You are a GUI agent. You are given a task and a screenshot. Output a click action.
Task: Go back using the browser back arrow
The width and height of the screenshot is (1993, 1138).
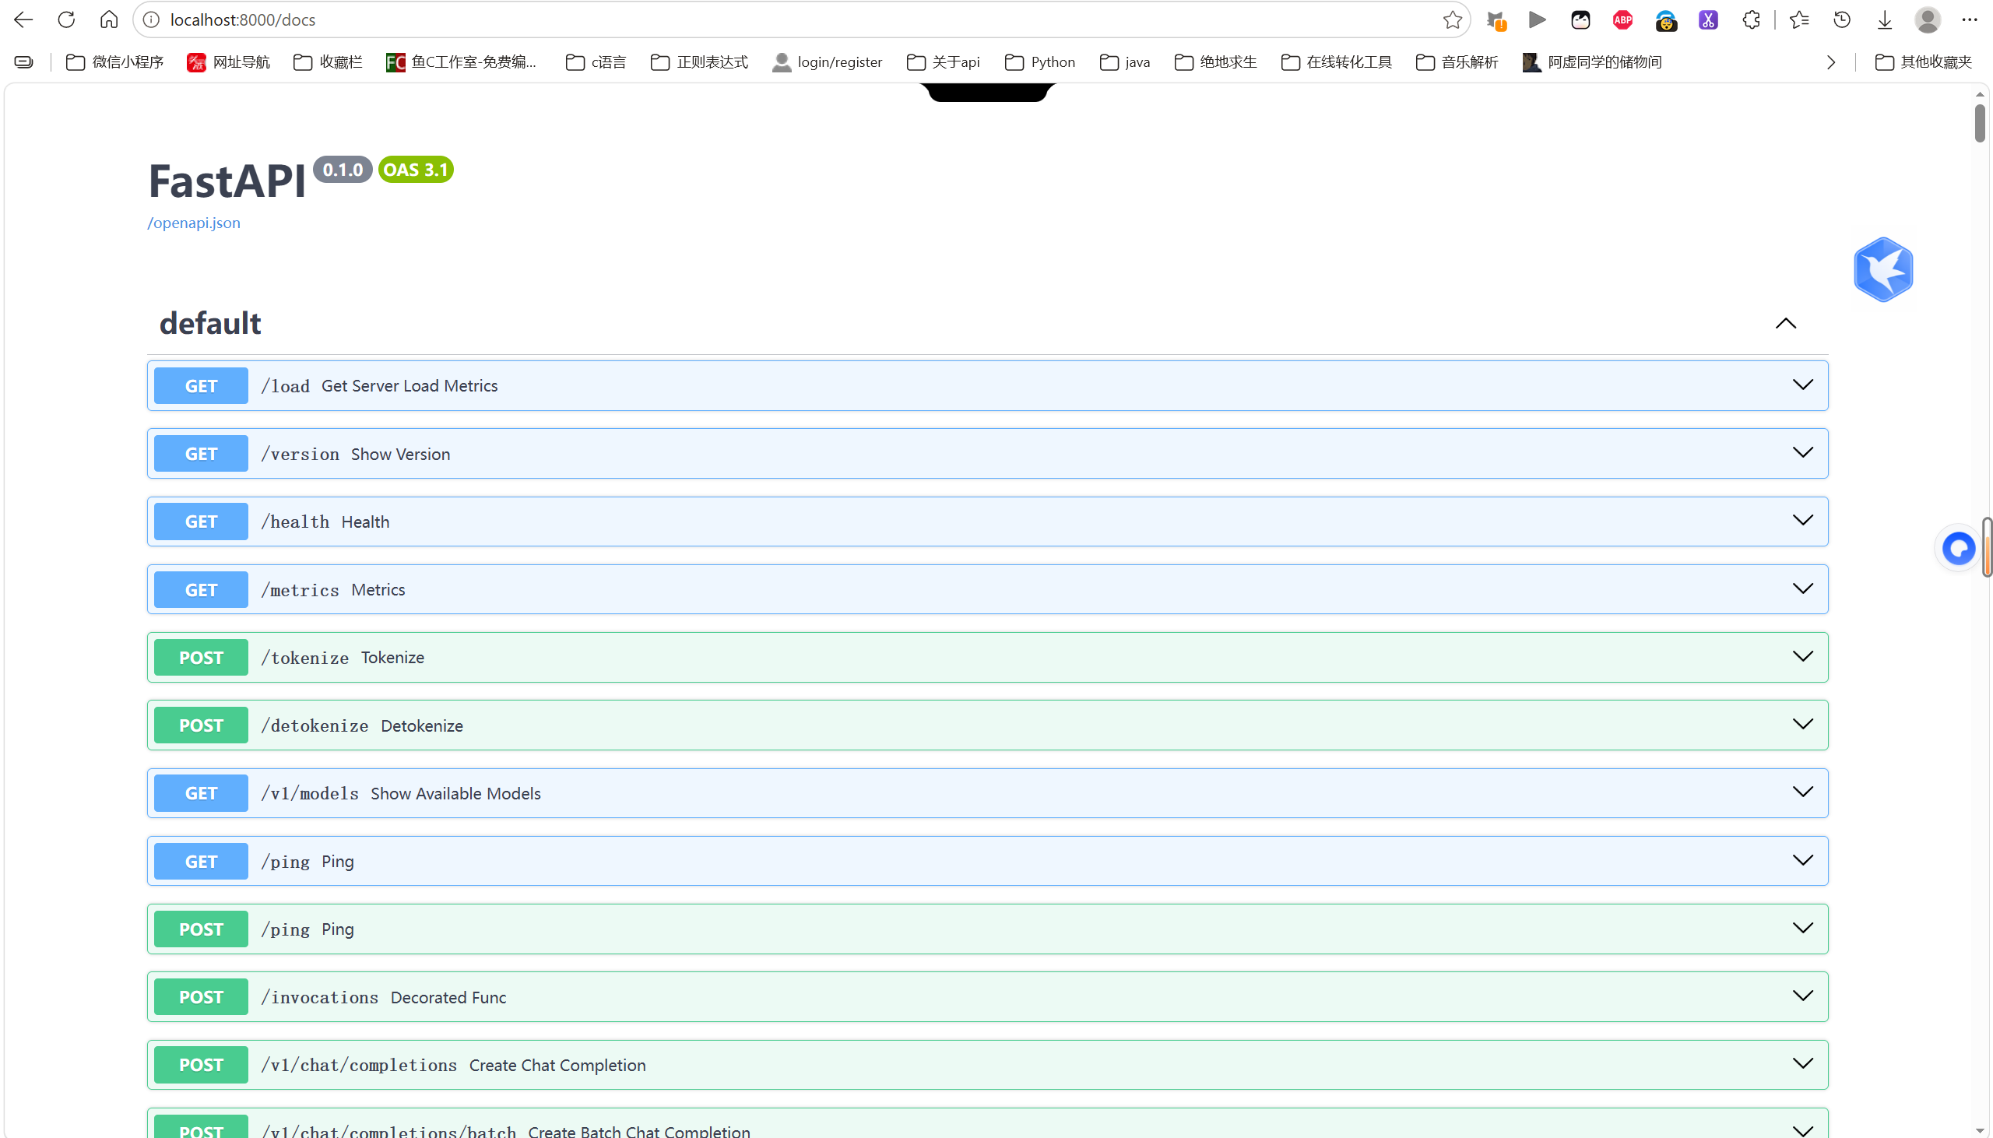[23, 19]
